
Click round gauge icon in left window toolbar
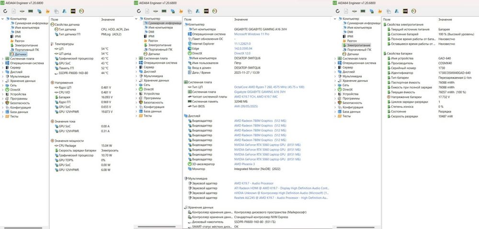[x=81, y=11]
